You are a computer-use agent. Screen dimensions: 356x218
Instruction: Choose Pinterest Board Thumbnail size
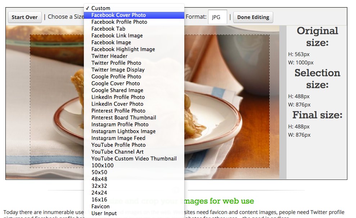[x=123, y=117]
